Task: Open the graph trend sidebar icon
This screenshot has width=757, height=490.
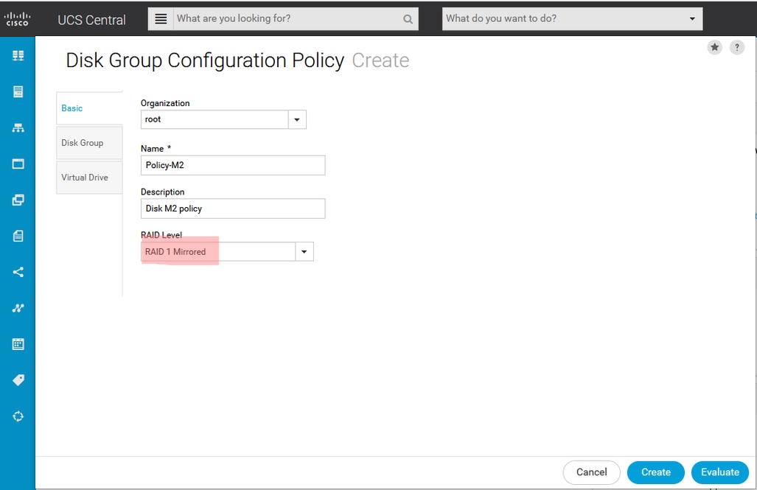Action: pos(18,308)
